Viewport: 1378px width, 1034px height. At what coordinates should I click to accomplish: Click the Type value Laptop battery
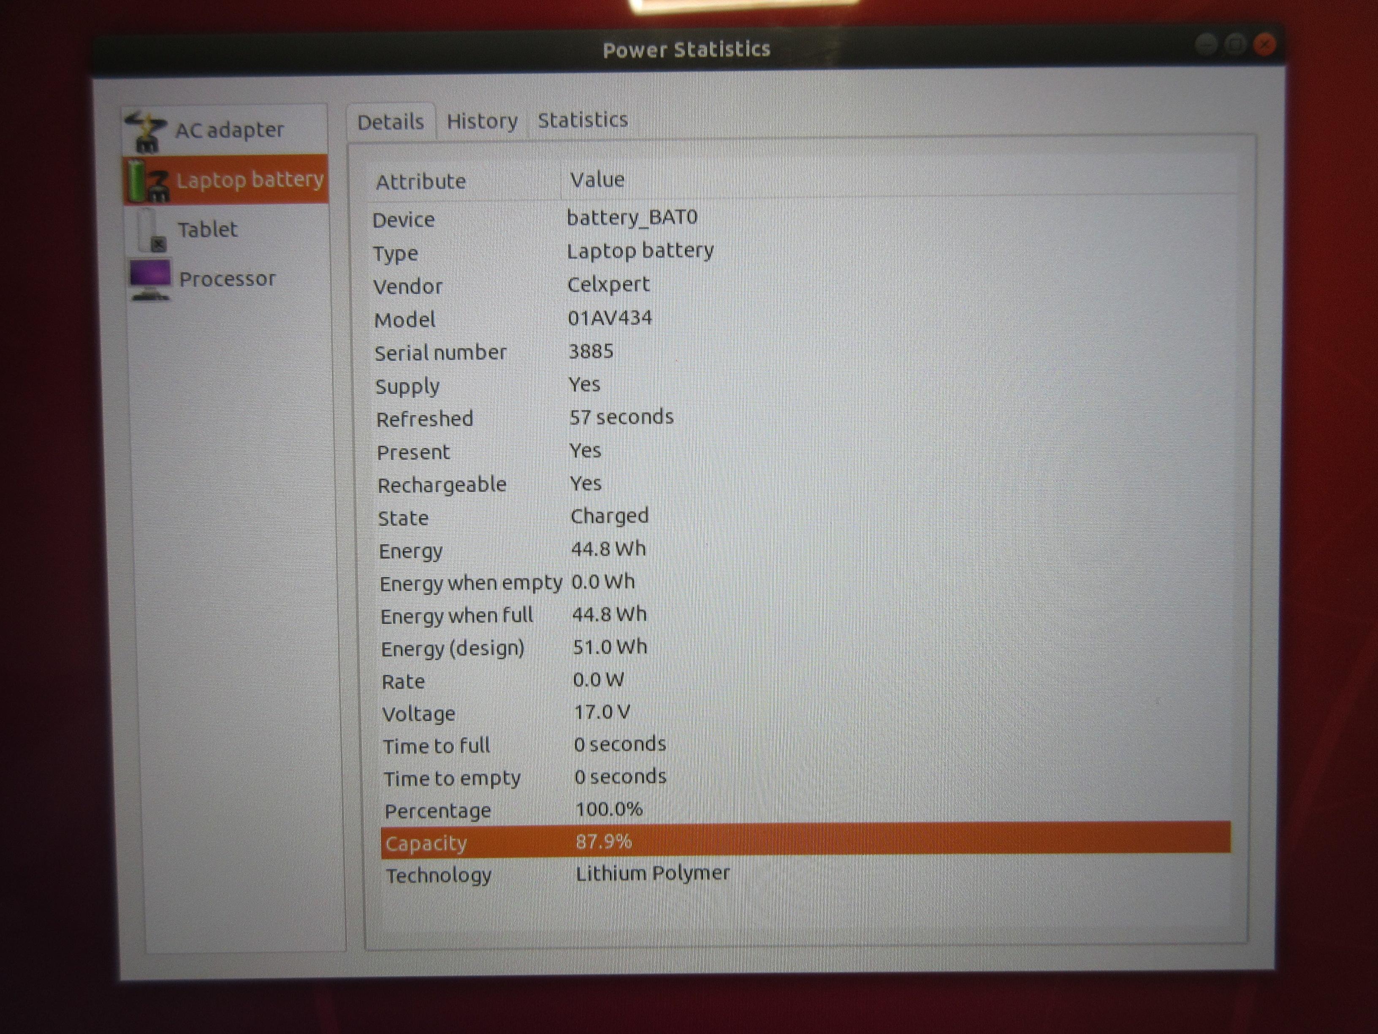[640, 251]
